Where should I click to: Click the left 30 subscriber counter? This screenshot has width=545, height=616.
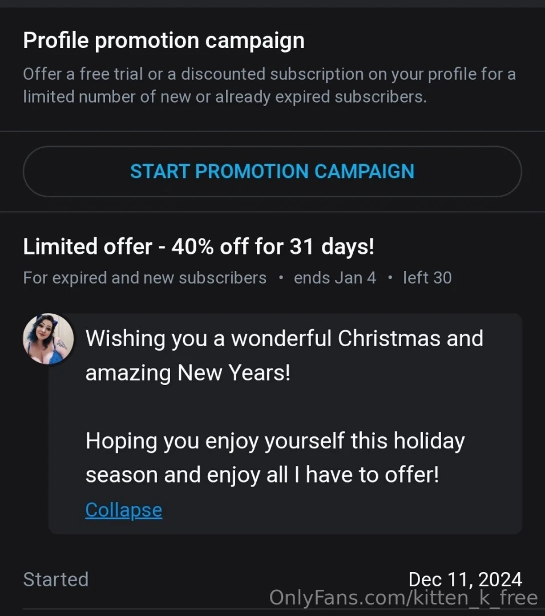427,278
